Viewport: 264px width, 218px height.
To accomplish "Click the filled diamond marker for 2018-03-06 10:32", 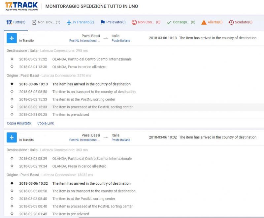I will (12, 183).
